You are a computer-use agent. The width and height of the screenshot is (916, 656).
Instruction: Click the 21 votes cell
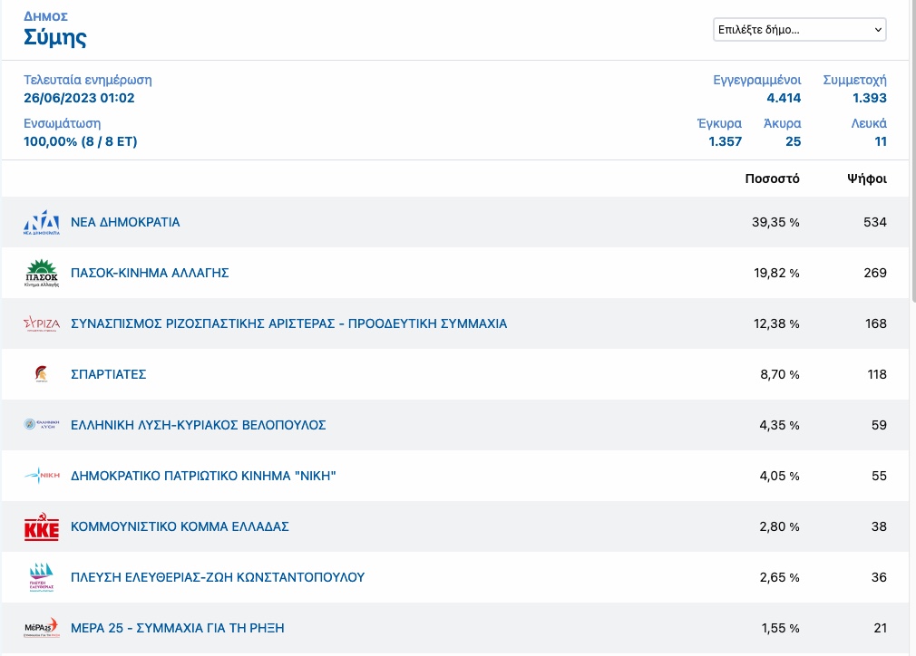tap(880, 628)
